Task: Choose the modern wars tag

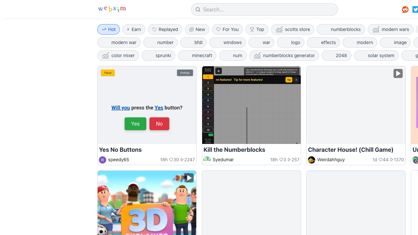Action: (391, 29)
